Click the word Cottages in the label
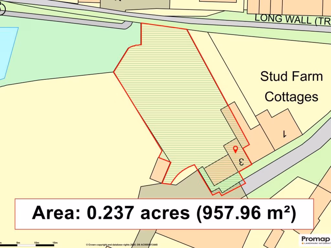Screen dimensions: 331x248 [x=291, y=97]
